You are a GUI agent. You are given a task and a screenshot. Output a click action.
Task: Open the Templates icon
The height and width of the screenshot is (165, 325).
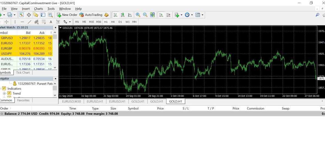pyautogui.click(x=197, y=15)
